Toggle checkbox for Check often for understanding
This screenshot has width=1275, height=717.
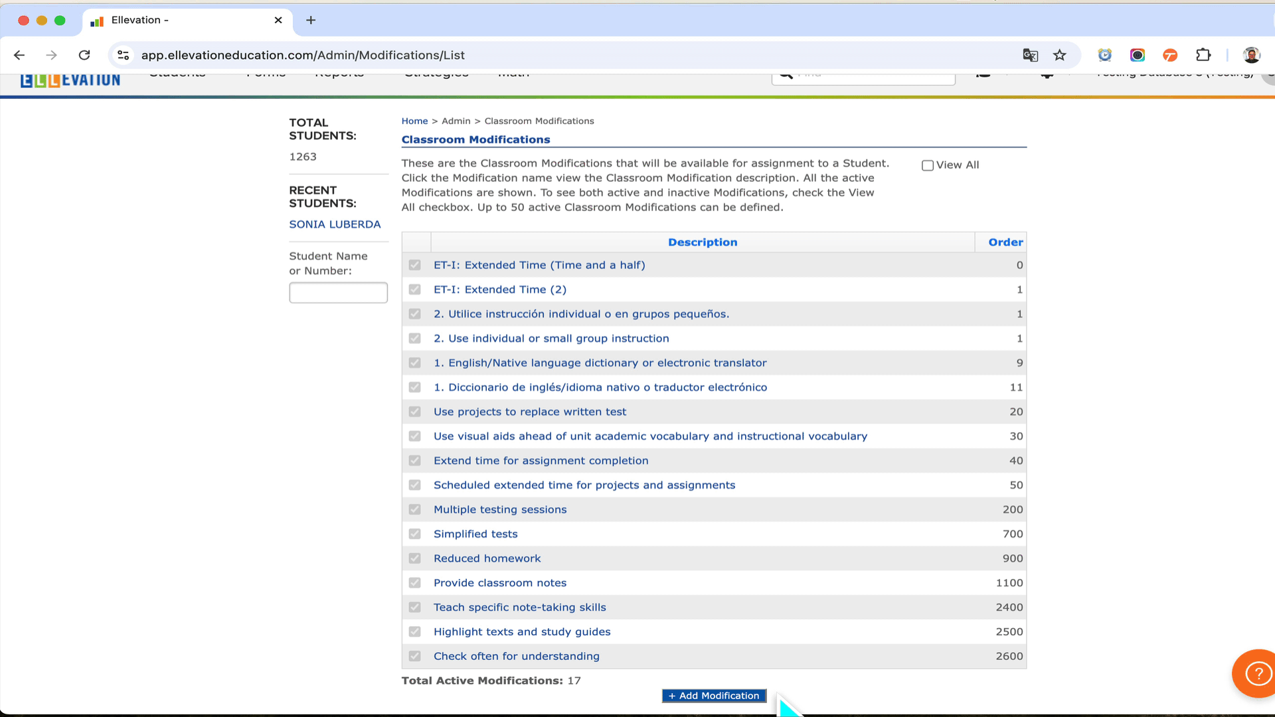point(415,656)
